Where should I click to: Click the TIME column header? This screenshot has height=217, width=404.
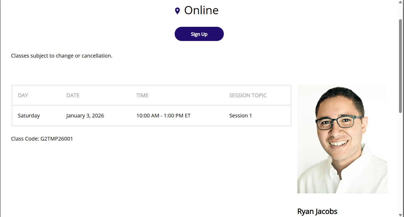(x=142, y=95)
